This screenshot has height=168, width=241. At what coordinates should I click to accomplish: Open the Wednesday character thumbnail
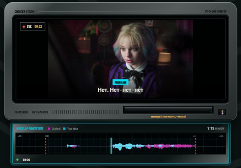pyautogui.click(x=222, y=112)
